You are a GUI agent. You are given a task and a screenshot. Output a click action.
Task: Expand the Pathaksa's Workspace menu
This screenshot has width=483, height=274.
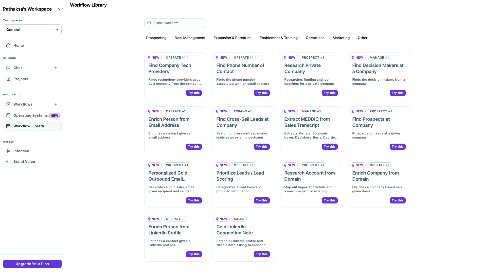click(59, 9)
